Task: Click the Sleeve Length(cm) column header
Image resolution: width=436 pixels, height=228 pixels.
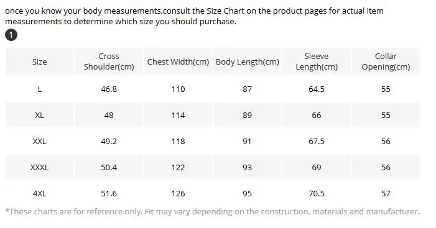Action: point(317,62)
